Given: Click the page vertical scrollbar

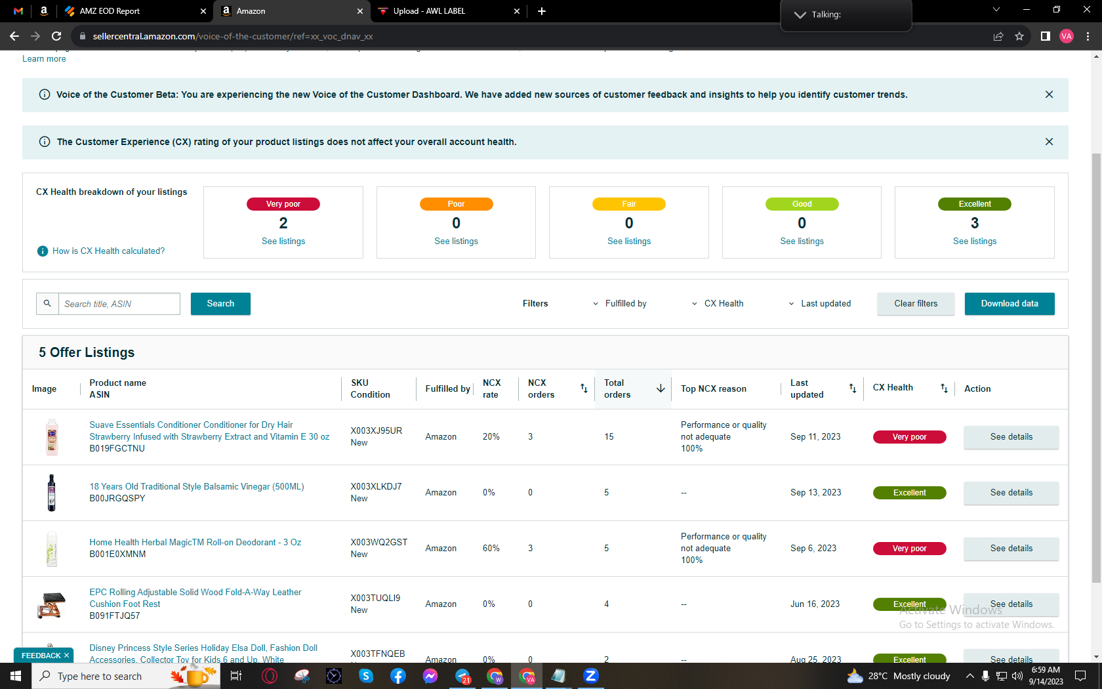Looking at the screenshot, I should [1097, 367].
